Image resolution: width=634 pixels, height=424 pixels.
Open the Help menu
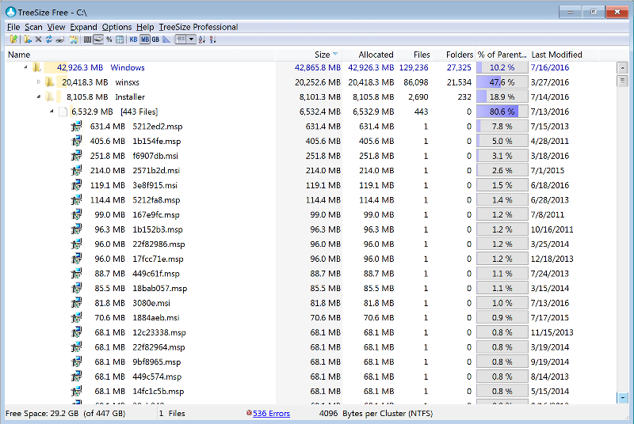coord(145,27)
